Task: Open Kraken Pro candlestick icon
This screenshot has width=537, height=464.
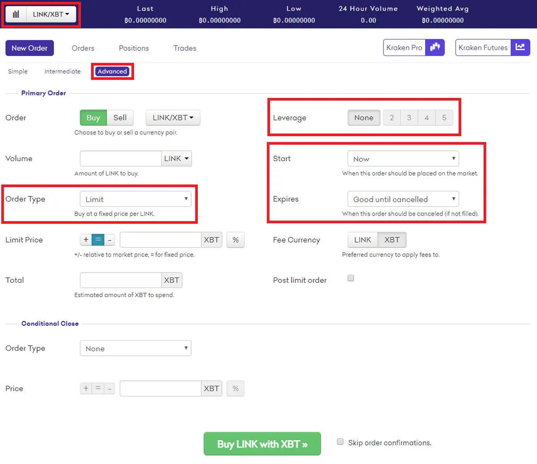Action: pos(435,47)
